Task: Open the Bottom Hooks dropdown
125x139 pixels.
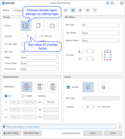Action: click(x=101, y=40)
